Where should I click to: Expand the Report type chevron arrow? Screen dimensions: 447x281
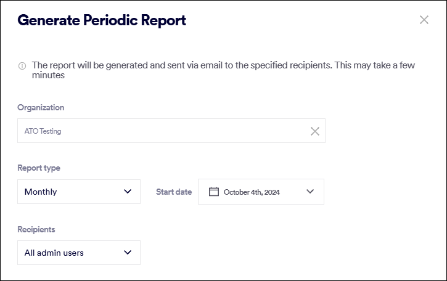coord(128,192)
